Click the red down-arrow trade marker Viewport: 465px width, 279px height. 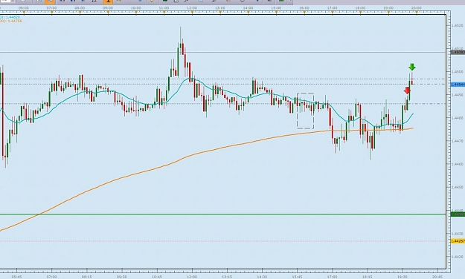[407, 91]
